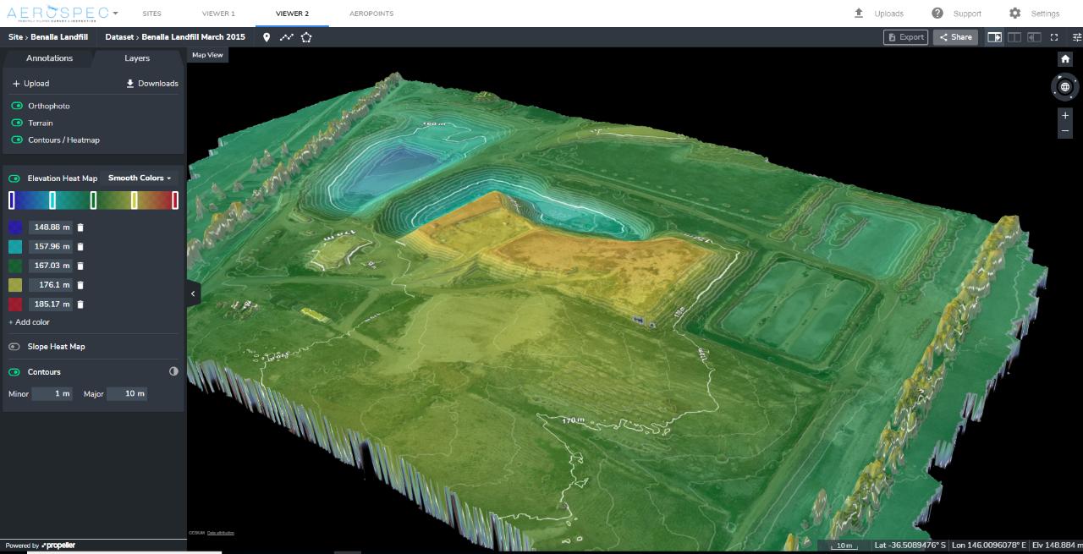This screenshot has width=1083, height=554.
Task: Open the Smooth Colors dropdown
Action: tap(140, 178)
